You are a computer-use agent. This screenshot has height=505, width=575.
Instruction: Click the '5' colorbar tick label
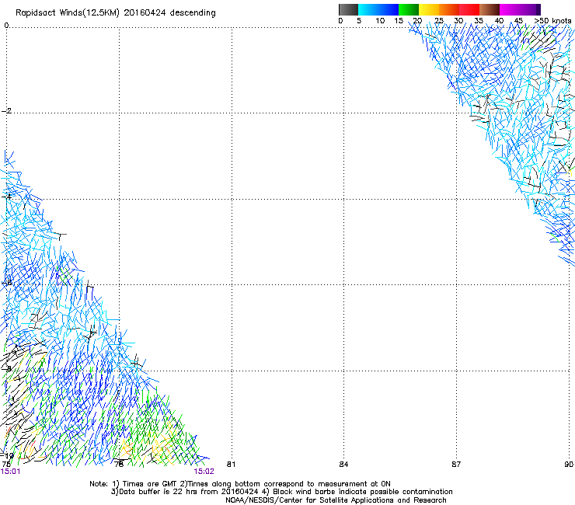point(359,21)
